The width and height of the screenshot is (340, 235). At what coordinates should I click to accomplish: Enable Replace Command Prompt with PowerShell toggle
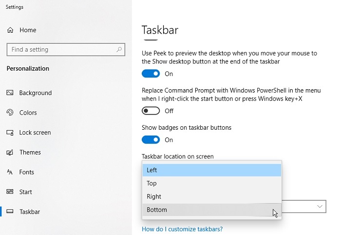pyautogui.click(x=151, y=111)
